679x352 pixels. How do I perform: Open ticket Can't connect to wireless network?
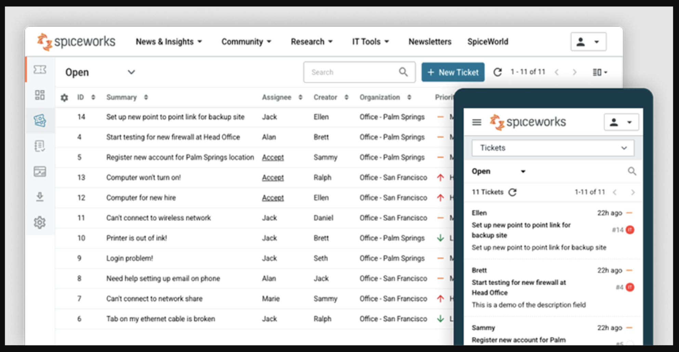tap(158, 218)
